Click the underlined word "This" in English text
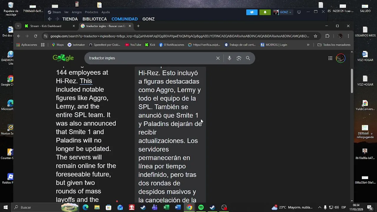This screenshot has width=377, height=212. pos(86,81)
